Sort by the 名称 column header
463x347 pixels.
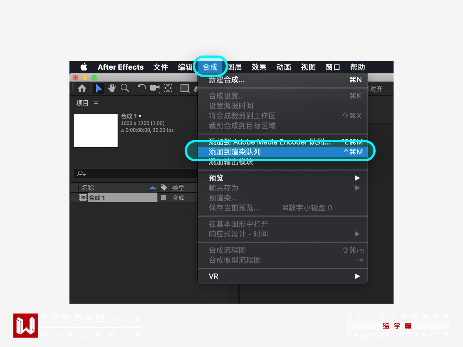(x=88, y=188)
